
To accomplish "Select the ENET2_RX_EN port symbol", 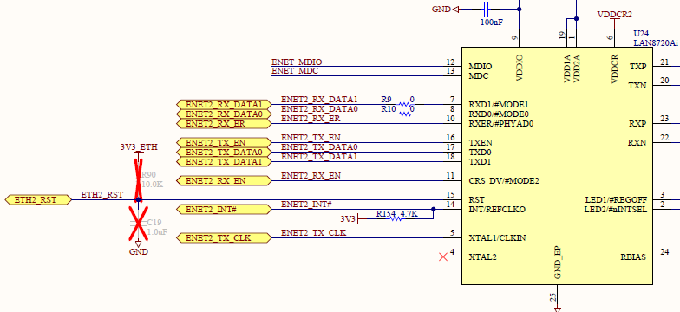I will pyautogui.click(x=224, y=180).
